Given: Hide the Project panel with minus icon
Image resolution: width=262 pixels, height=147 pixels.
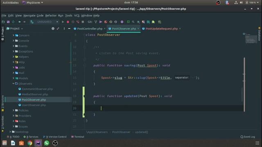Looking at the screenshot, I should point(69,29).
